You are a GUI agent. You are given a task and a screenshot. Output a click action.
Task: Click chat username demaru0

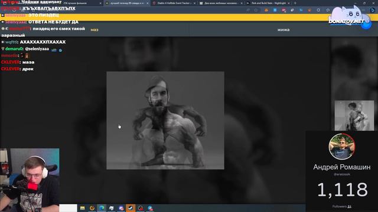tap(14, 49)
